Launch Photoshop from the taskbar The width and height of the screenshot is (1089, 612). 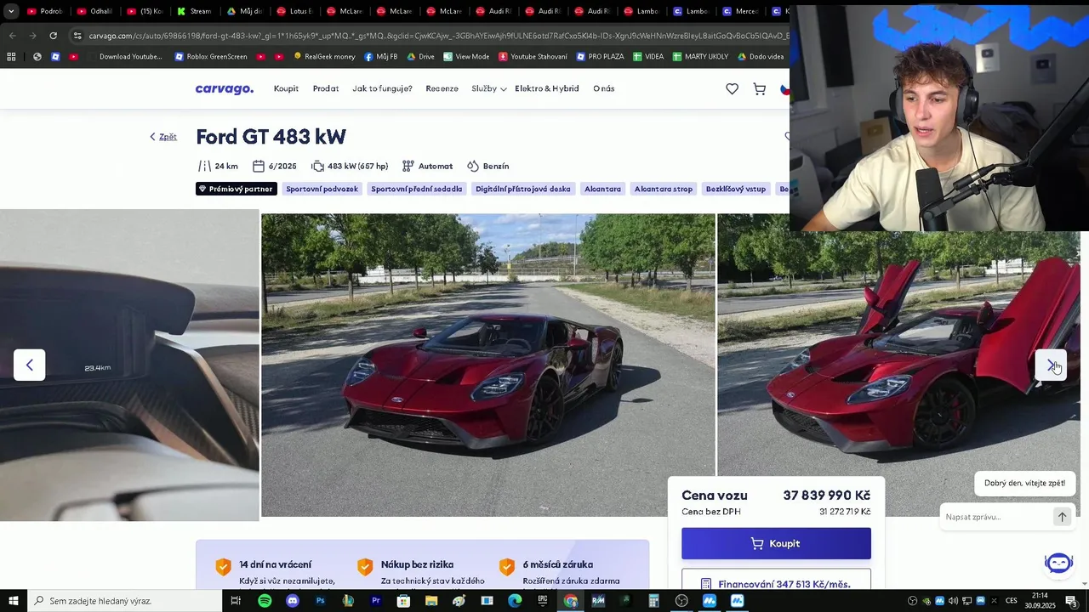320,601
